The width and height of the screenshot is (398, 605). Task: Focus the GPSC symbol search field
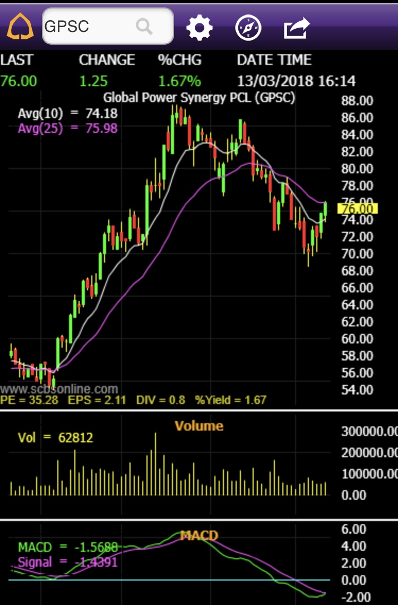click(x=108, y=26)
